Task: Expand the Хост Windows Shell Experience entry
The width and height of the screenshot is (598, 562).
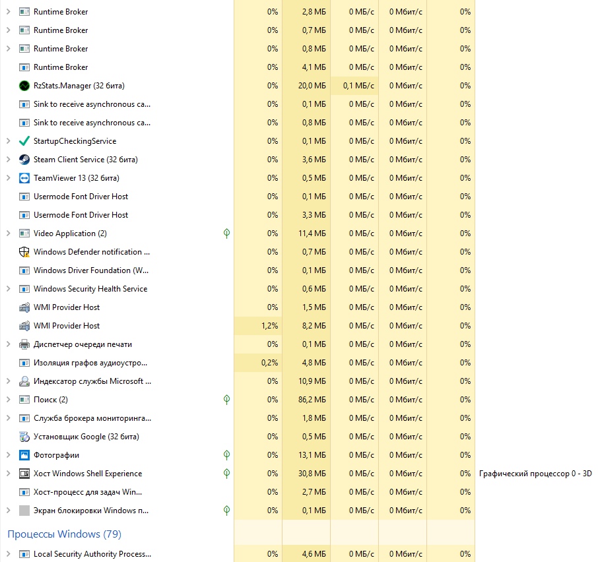Action: (8, 474)
